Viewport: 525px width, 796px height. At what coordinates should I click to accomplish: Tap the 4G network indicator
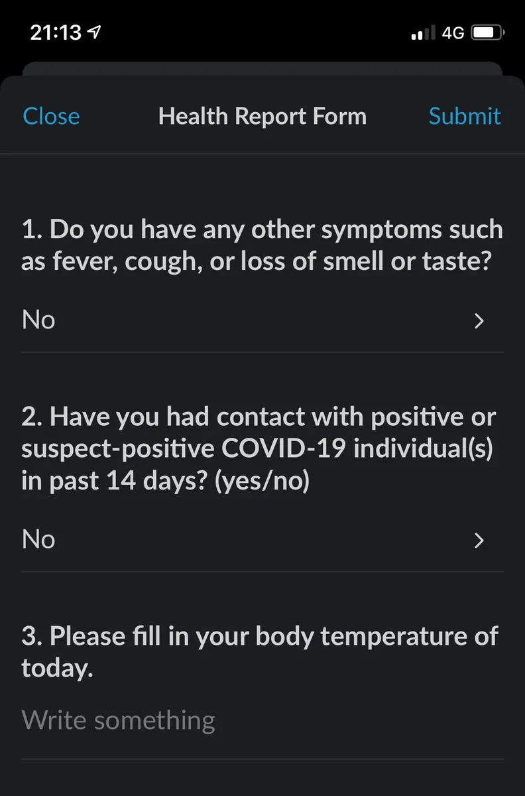pos(453,33)
